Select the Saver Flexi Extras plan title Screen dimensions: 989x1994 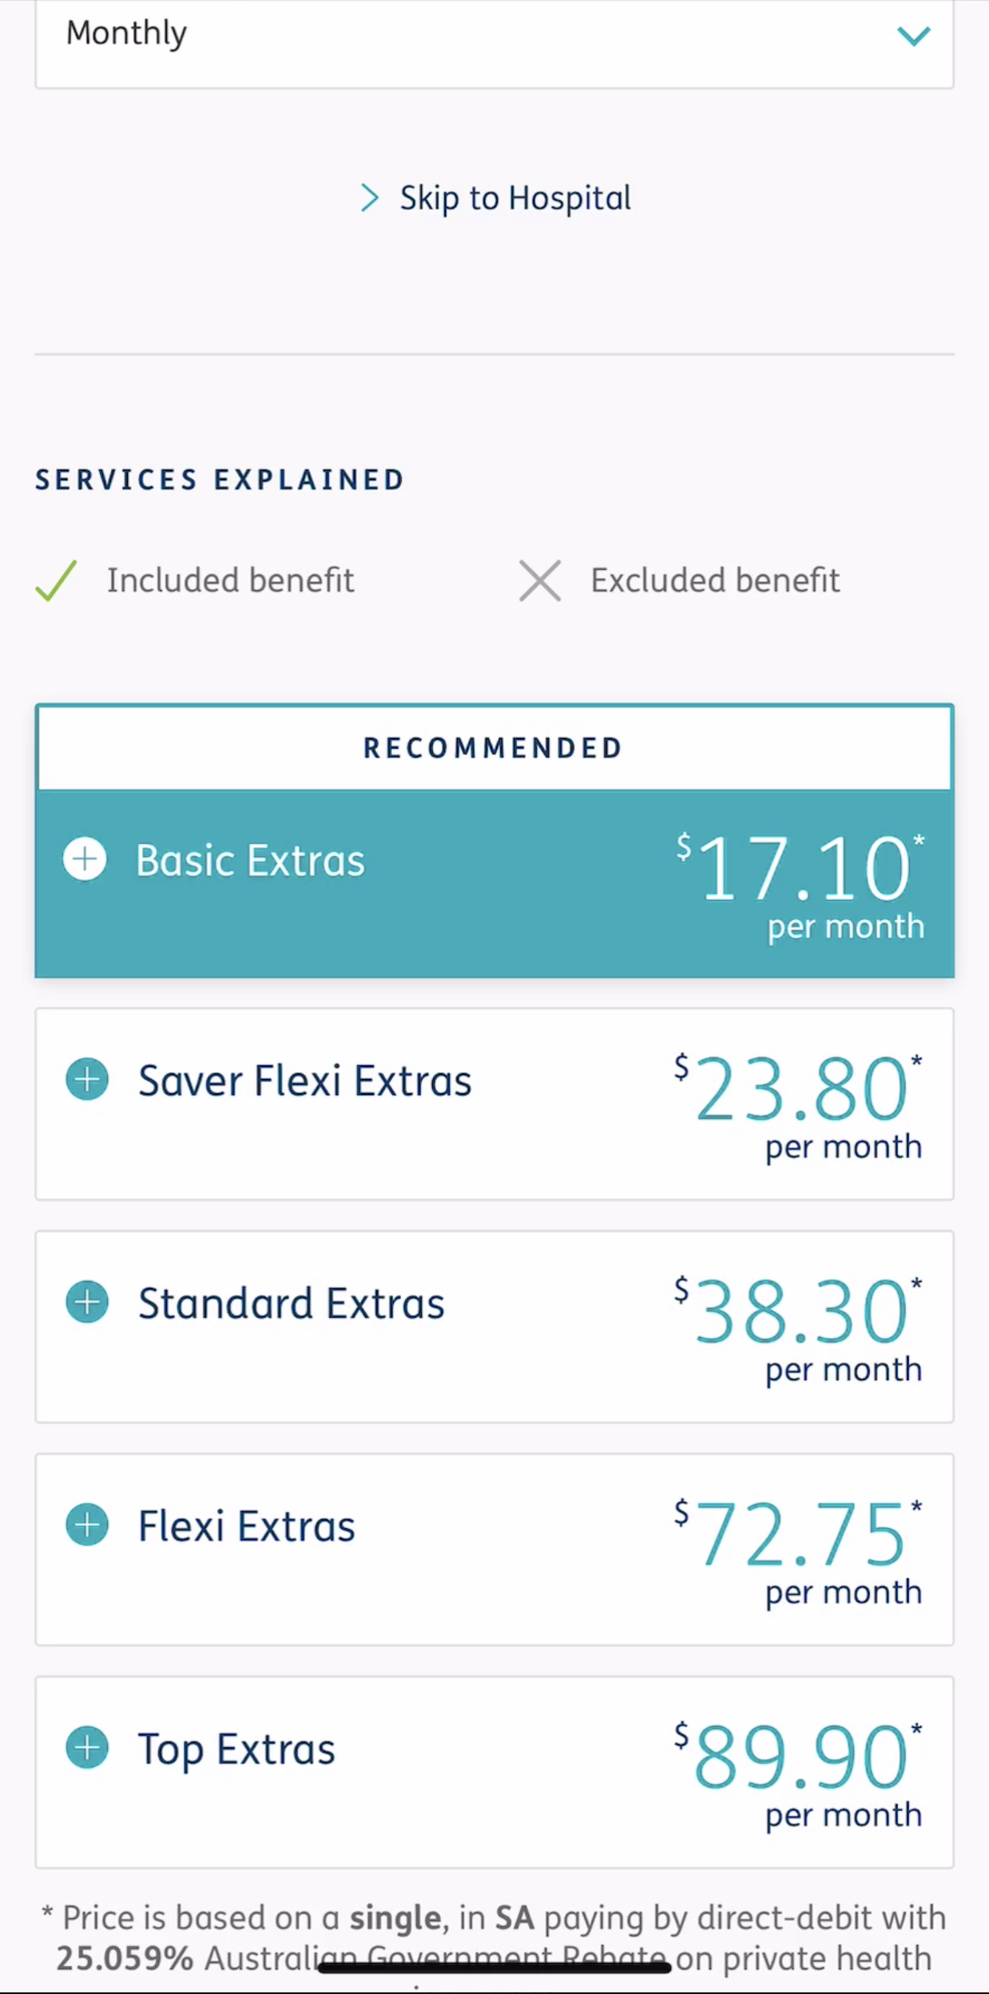304,1081
